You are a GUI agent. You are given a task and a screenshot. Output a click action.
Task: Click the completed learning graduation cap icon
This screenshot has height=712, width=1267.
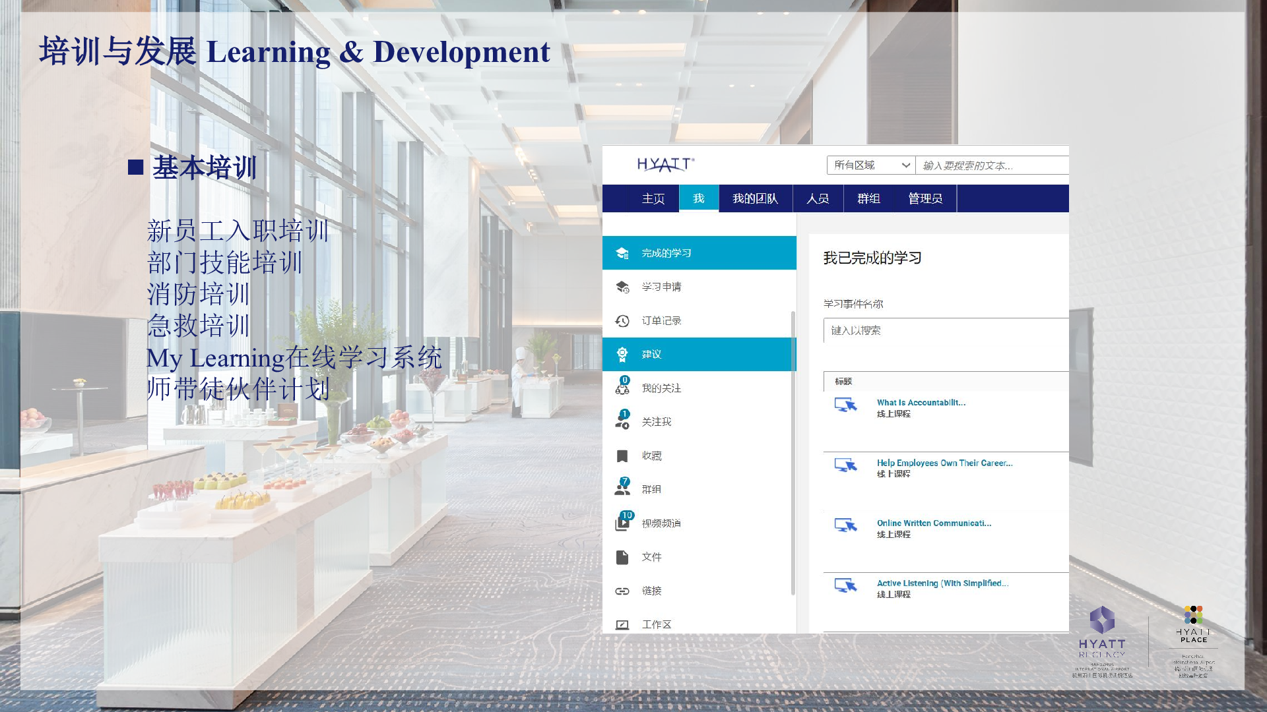(x=622, y=253)
